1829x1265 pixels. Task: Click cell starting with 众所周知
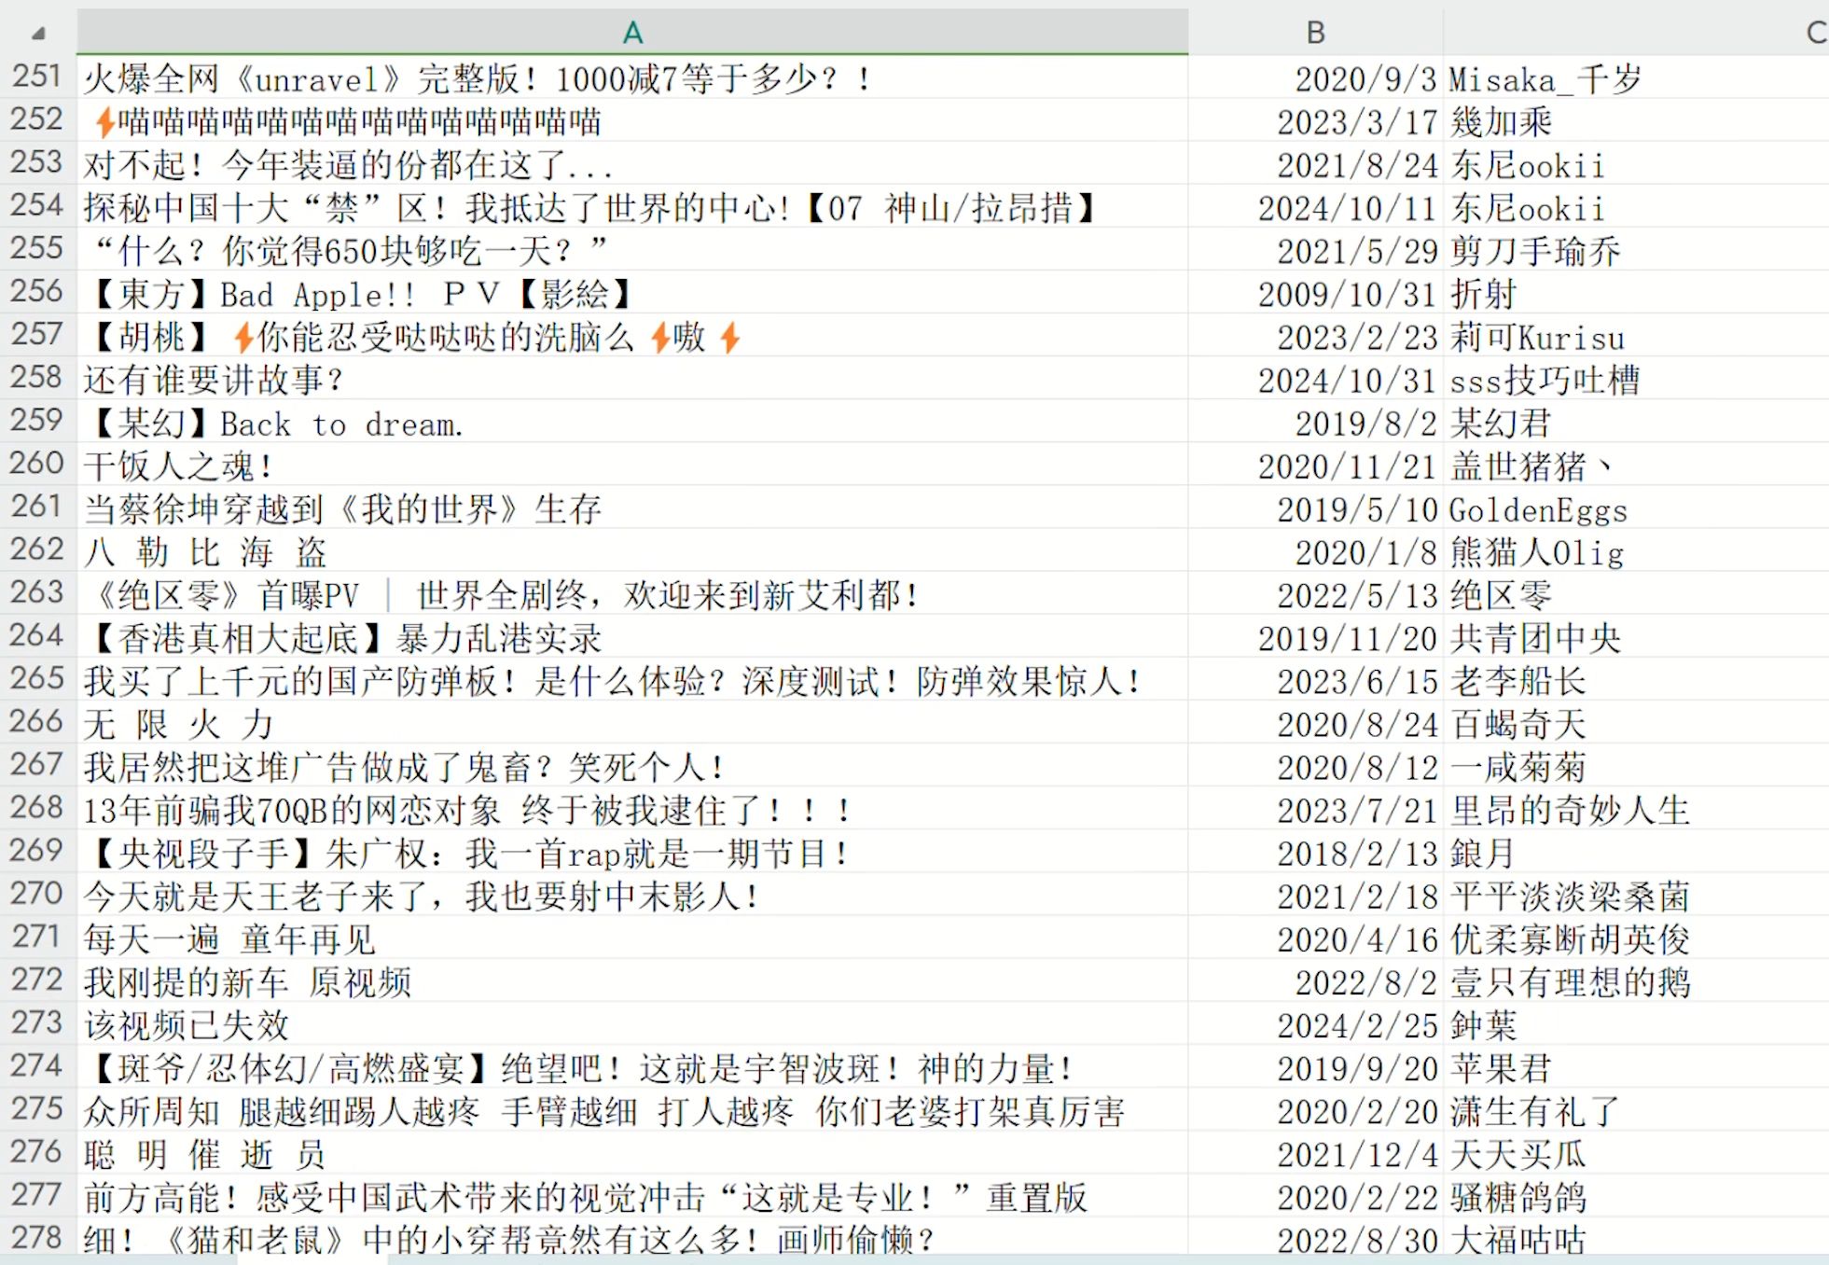coord(632,1110)
